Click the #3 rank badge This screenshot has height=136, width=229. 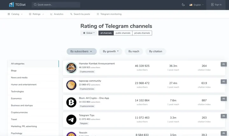click(x=224, y=99)
